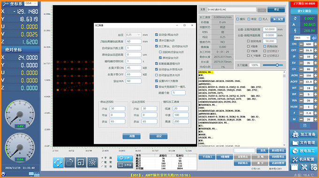The height and width of the screenshot is (178, 319).
Task: Open 文件管理 file management panel
Action: pos(304,143)
